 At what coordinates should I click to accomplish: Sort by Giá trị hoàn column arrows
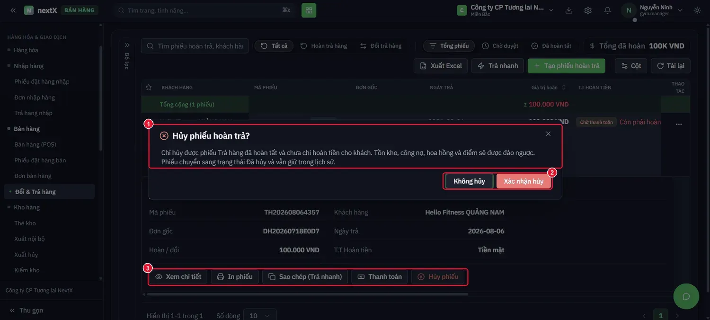[564, 88]
